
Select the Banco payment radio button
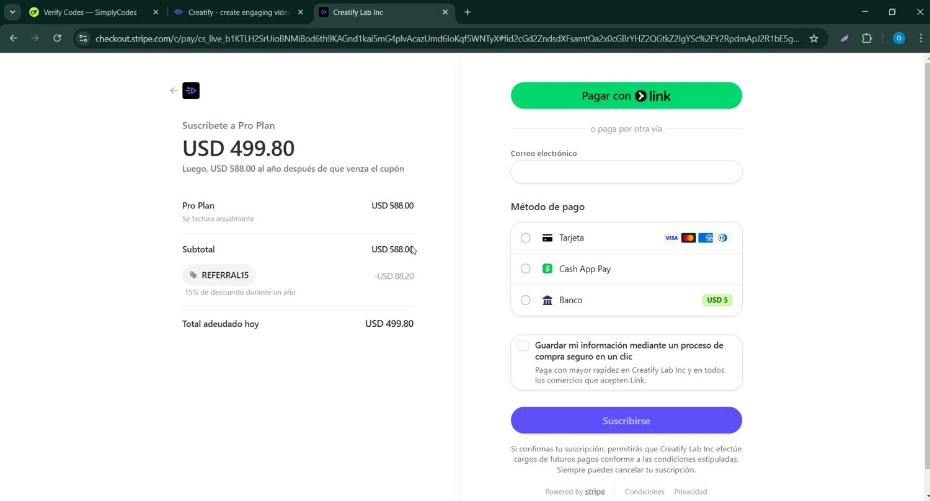pos(526,300)
